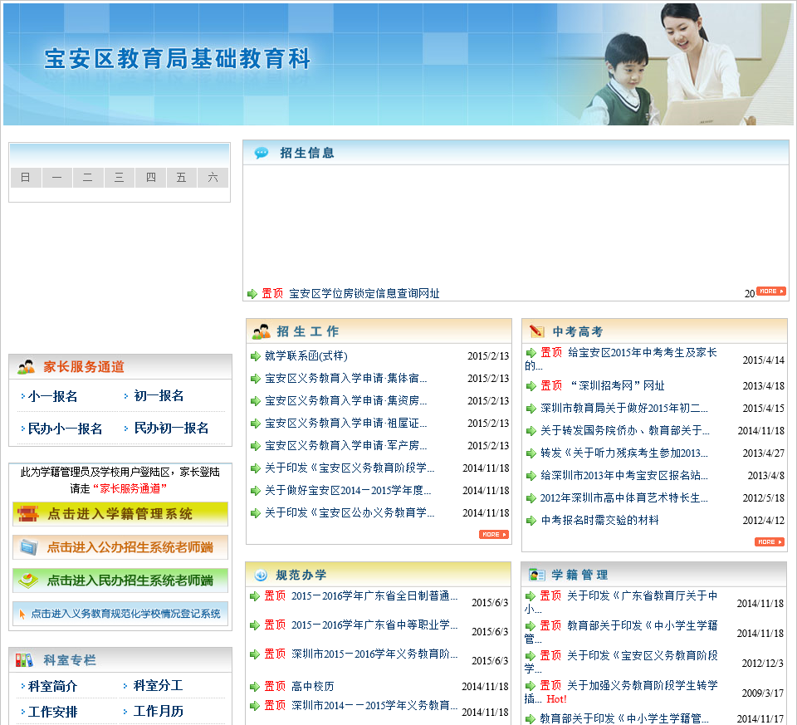Click green arrow beside 宝安区学位房锁定信息查询网址
This screenshot has height=725, width=797.
pyautogui.click(x=252, y=293)
